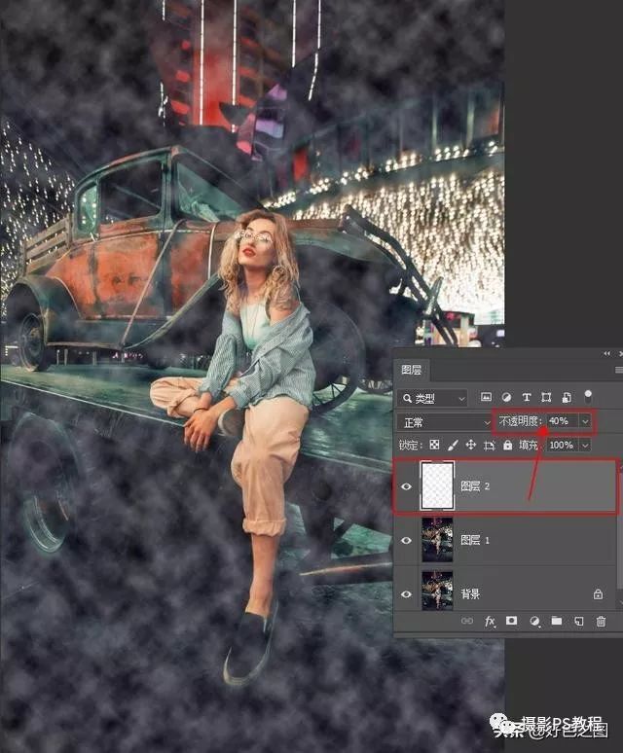Click the pixel layer filter icon

point(485,398)
